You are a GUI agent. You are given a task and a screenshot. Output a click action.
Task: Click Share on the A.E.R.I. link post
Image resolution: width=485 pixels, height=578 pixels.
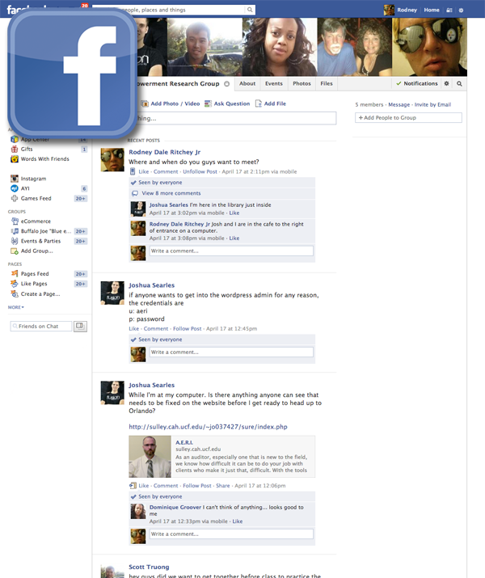pyautogui.click(x=223, y=486)
